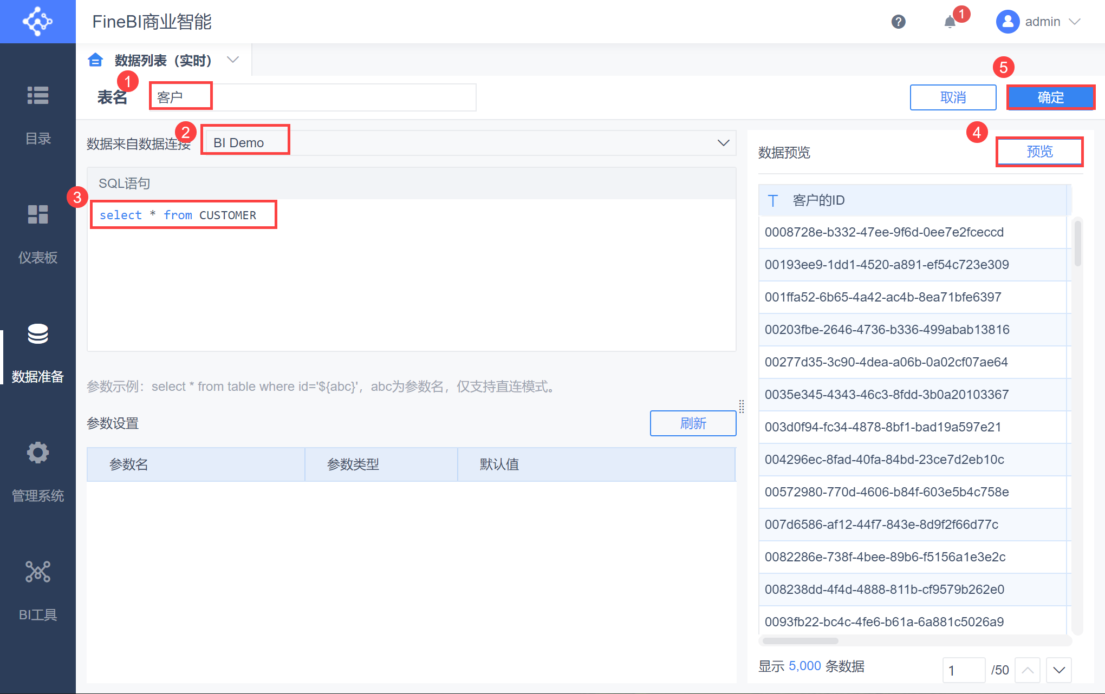Open the 管理系统 gear sidebar icon
The image size is (1105, 694).
tap(38, 453)
